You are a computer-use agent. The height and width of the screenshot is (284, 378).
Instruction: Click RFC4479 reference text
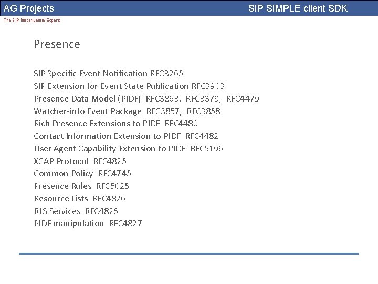coord(243,98)
